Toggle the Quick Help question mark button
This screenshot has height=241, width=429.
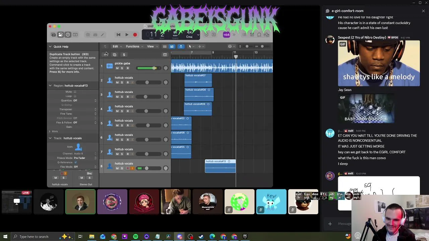point(68,34)
